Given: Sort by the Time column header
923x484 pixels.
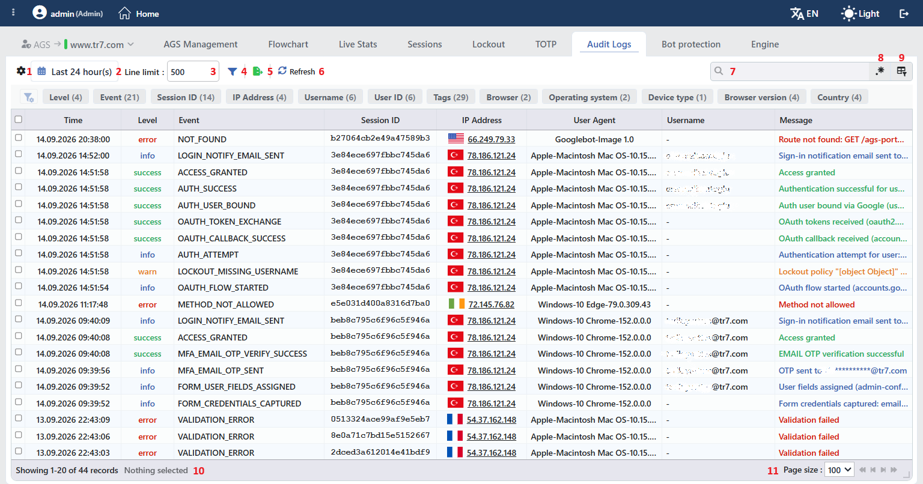Looking at the screenshot, I should click(73, 120).
